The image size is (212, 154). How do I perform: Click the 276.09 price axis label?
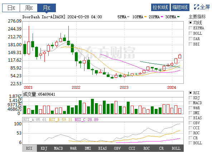15,21
